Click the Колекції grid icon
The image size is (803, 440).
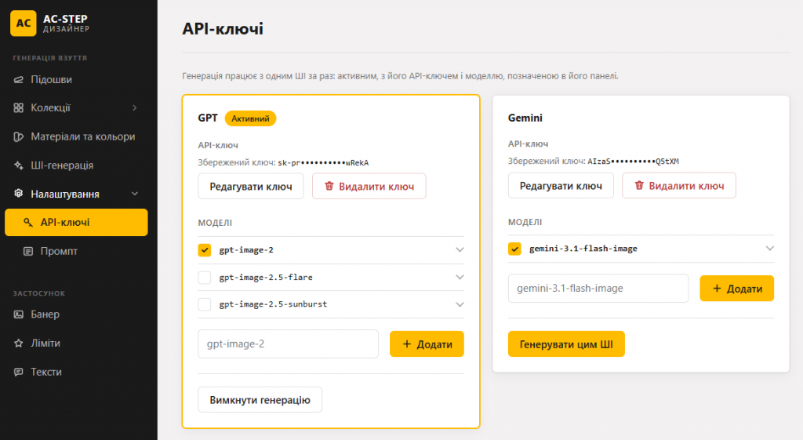coord(19,107)
